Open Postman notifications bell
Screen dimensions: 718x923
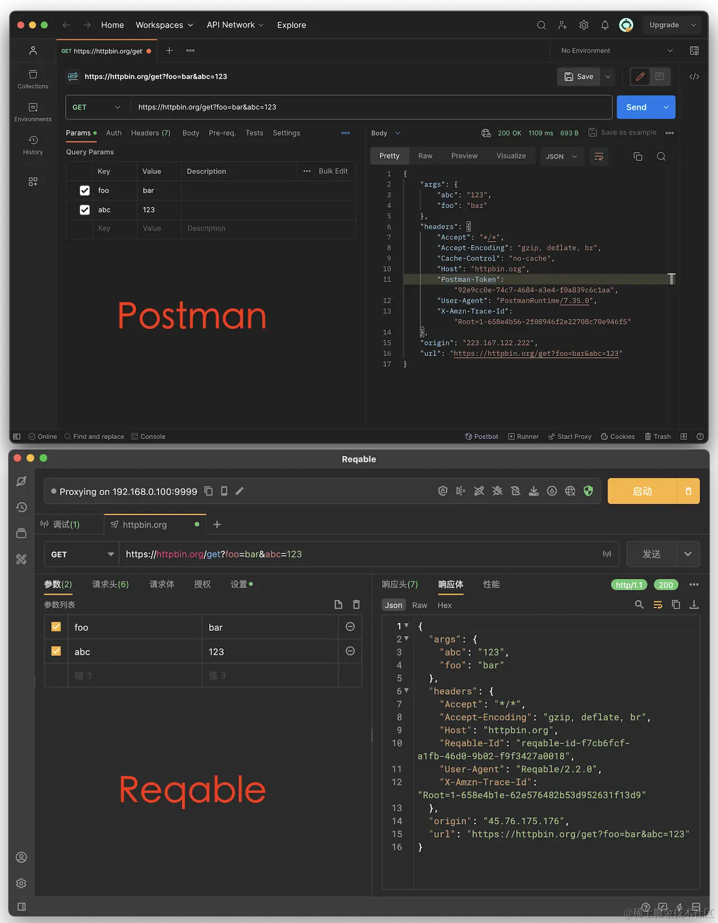coord(605,25)
